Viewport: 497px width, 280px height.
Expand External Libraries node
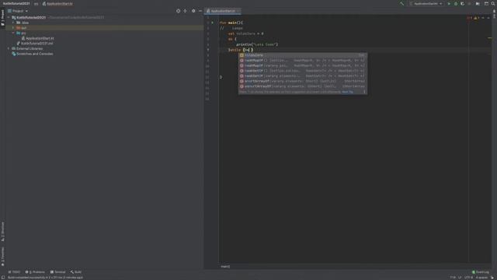(9, 48)
